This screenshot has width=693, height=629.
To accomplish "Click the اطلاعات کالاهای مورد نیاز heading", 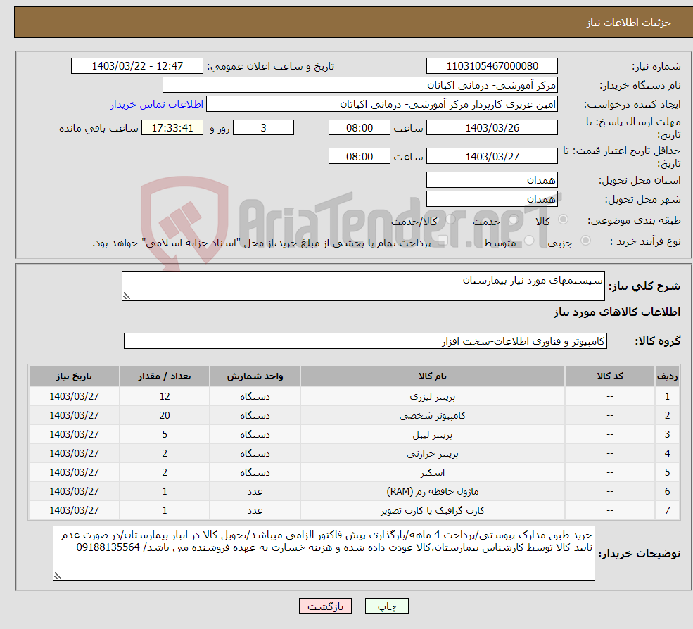I will [617, 312].
